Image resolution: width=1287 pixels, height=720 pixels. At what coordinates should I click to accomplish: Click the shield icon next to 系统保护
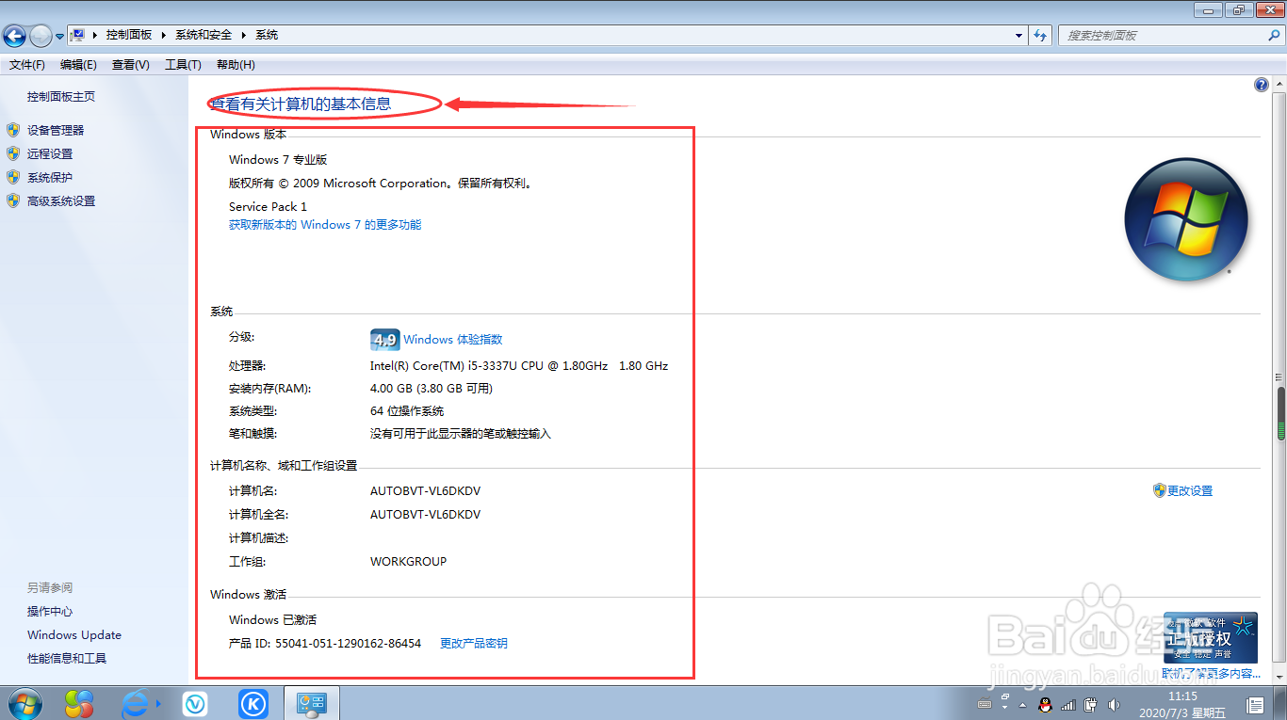click(13, 177)
